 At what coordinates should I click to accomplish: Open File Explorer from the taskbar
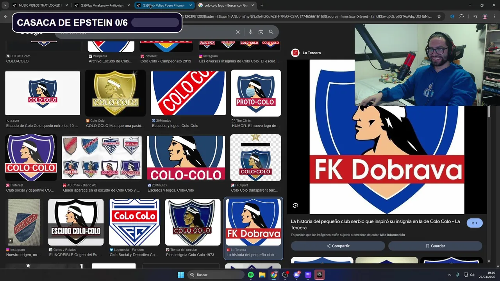pyautogui.click(x=262, y=275)
